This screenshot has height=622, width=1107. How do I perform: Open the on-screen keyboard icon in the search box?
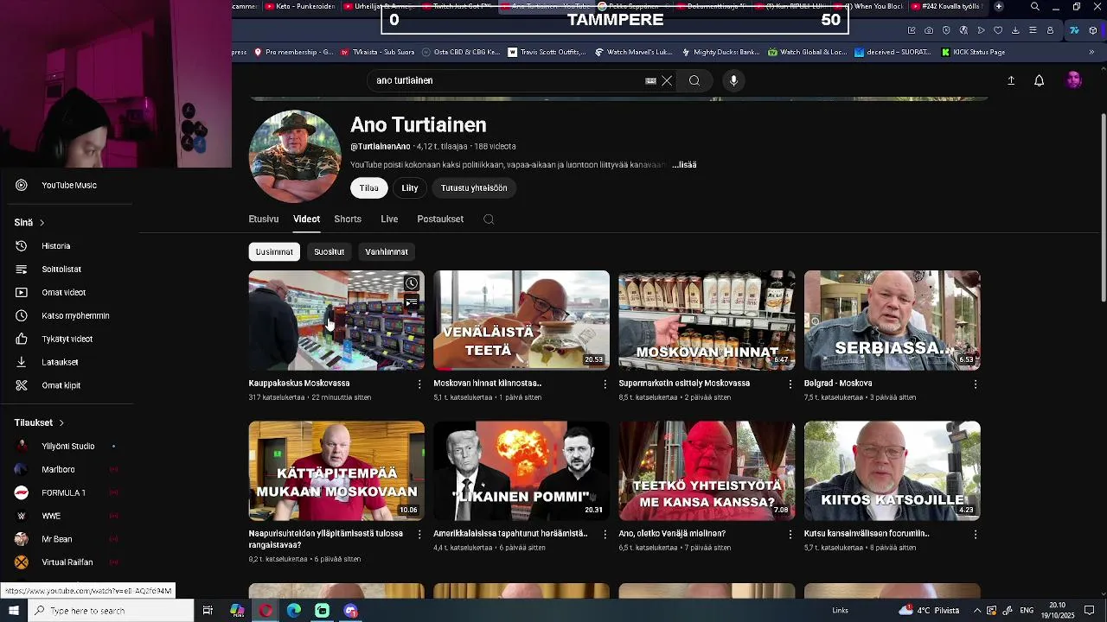click(x=650, y=80)
